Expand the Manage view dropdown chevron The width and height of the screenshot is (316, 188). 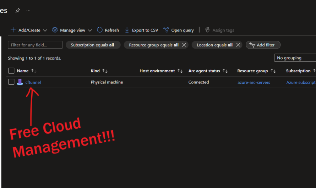tap(90, 31)
